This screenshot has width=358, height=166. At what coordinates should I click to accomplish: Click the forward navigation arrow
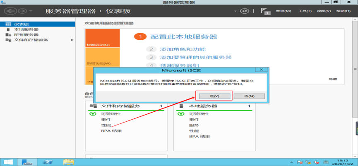coord(22,11)
